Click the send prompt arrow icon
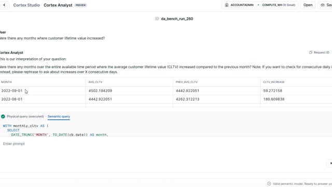Viewport: 332px width, 187px height. pos(330,163)
